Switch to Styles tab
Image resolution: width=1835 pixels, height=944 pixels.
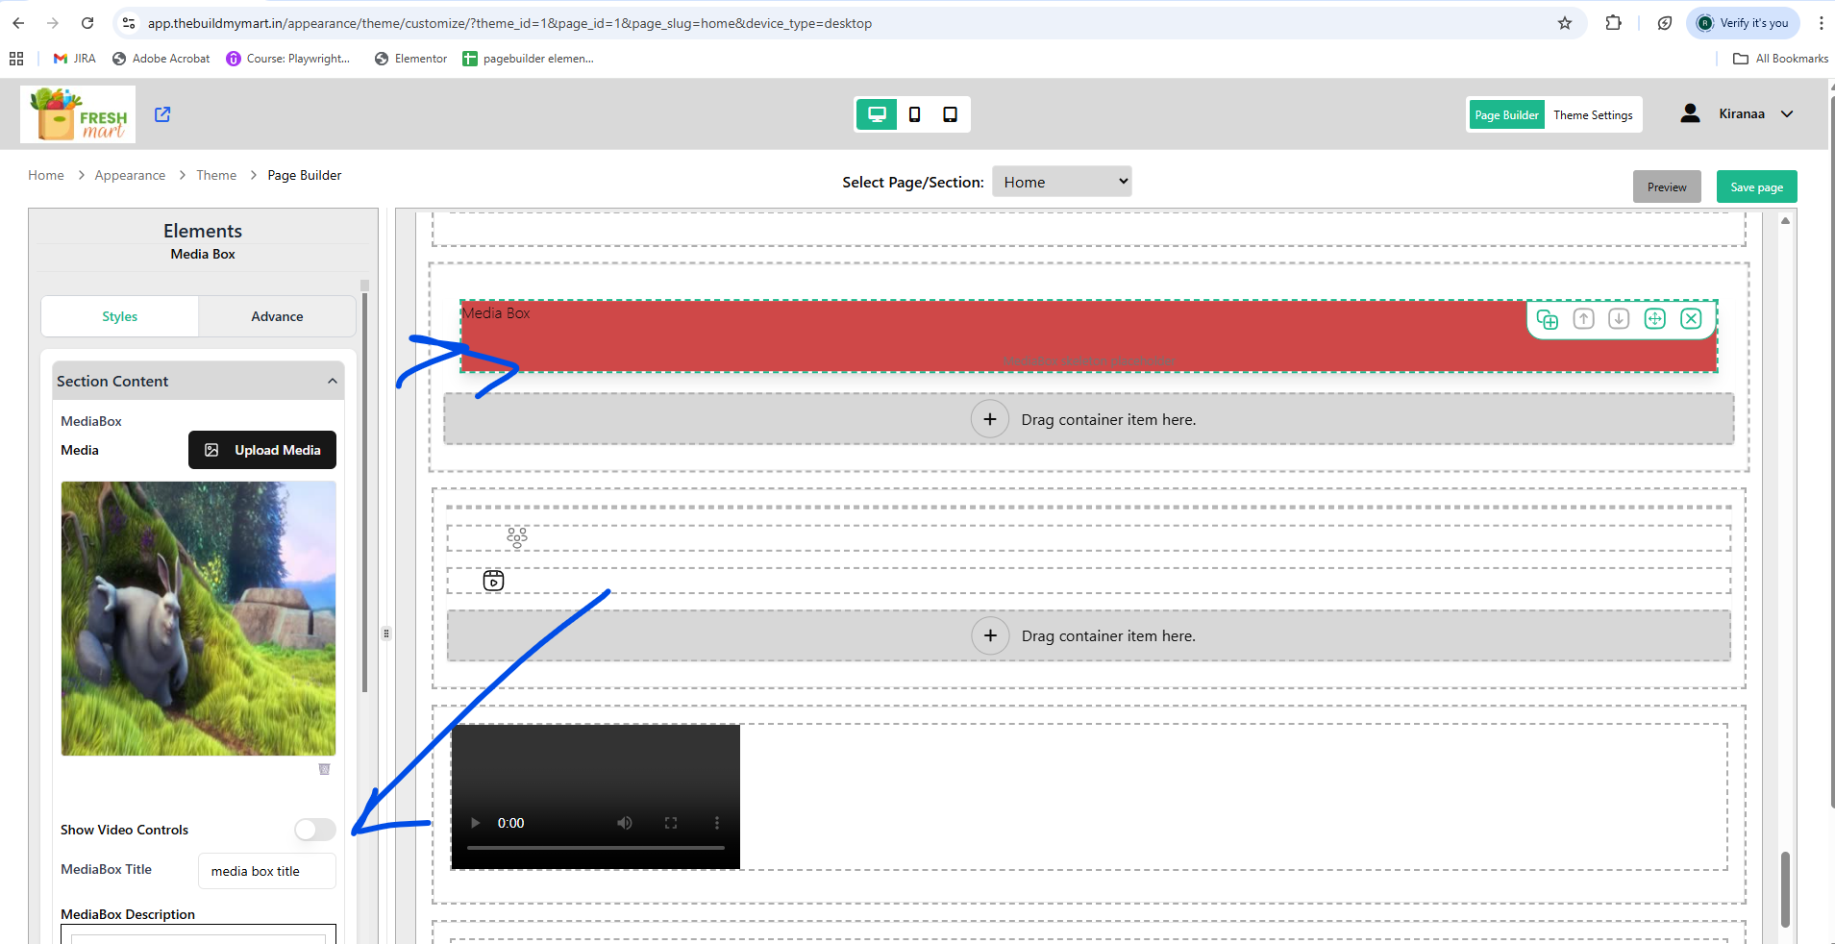coord(120,316)
